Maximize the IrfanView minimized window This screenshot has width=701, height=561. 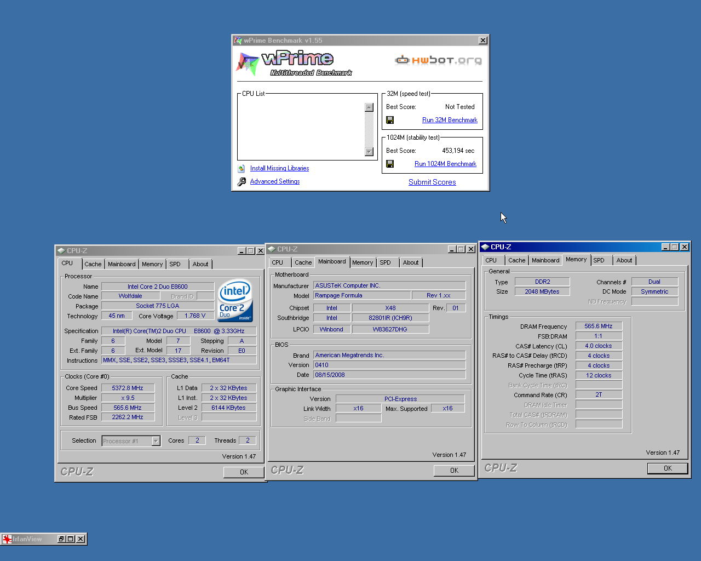coord(71,539)
